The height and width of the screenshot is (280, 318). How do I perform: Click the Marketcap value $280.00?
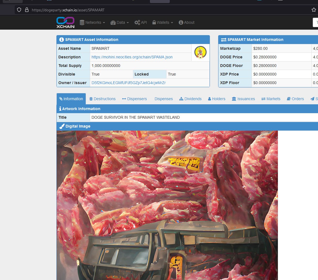click(260, 48)
